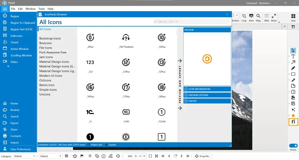
Task: Open the second Default dropdown after the dash
Action: tap(51, 156)
